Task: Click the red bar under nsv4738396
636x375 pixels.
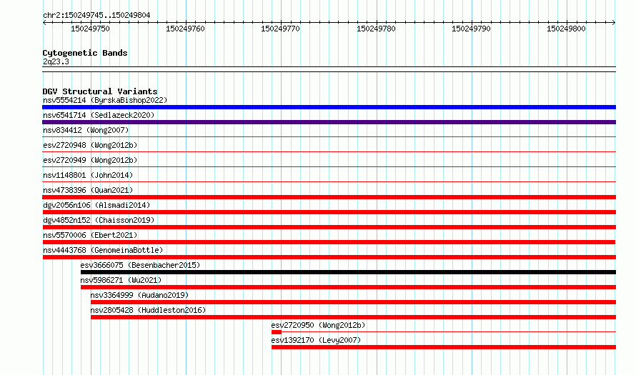Action: [329, 197]
